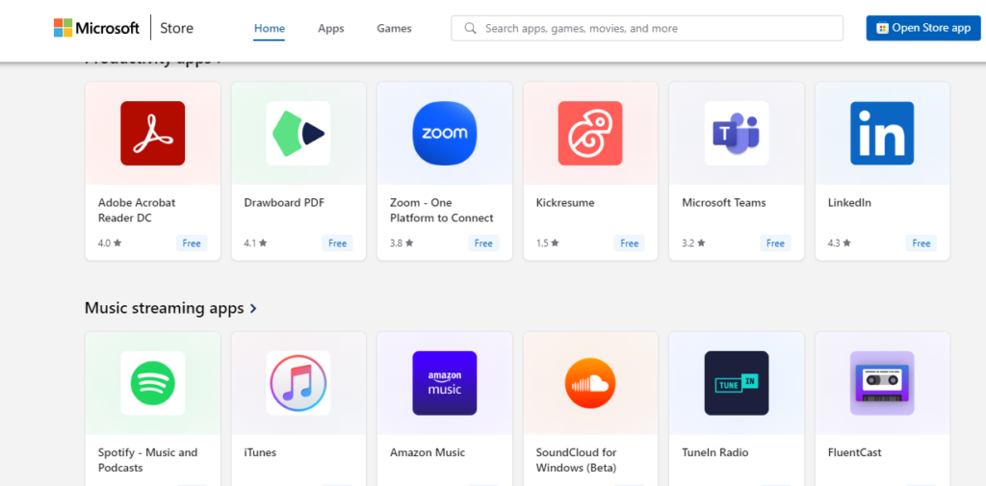This screenshot has height=486, width=986.
Task: Click the 4.0 star rating on Adobe Acrobat
Action: point(110,243)
